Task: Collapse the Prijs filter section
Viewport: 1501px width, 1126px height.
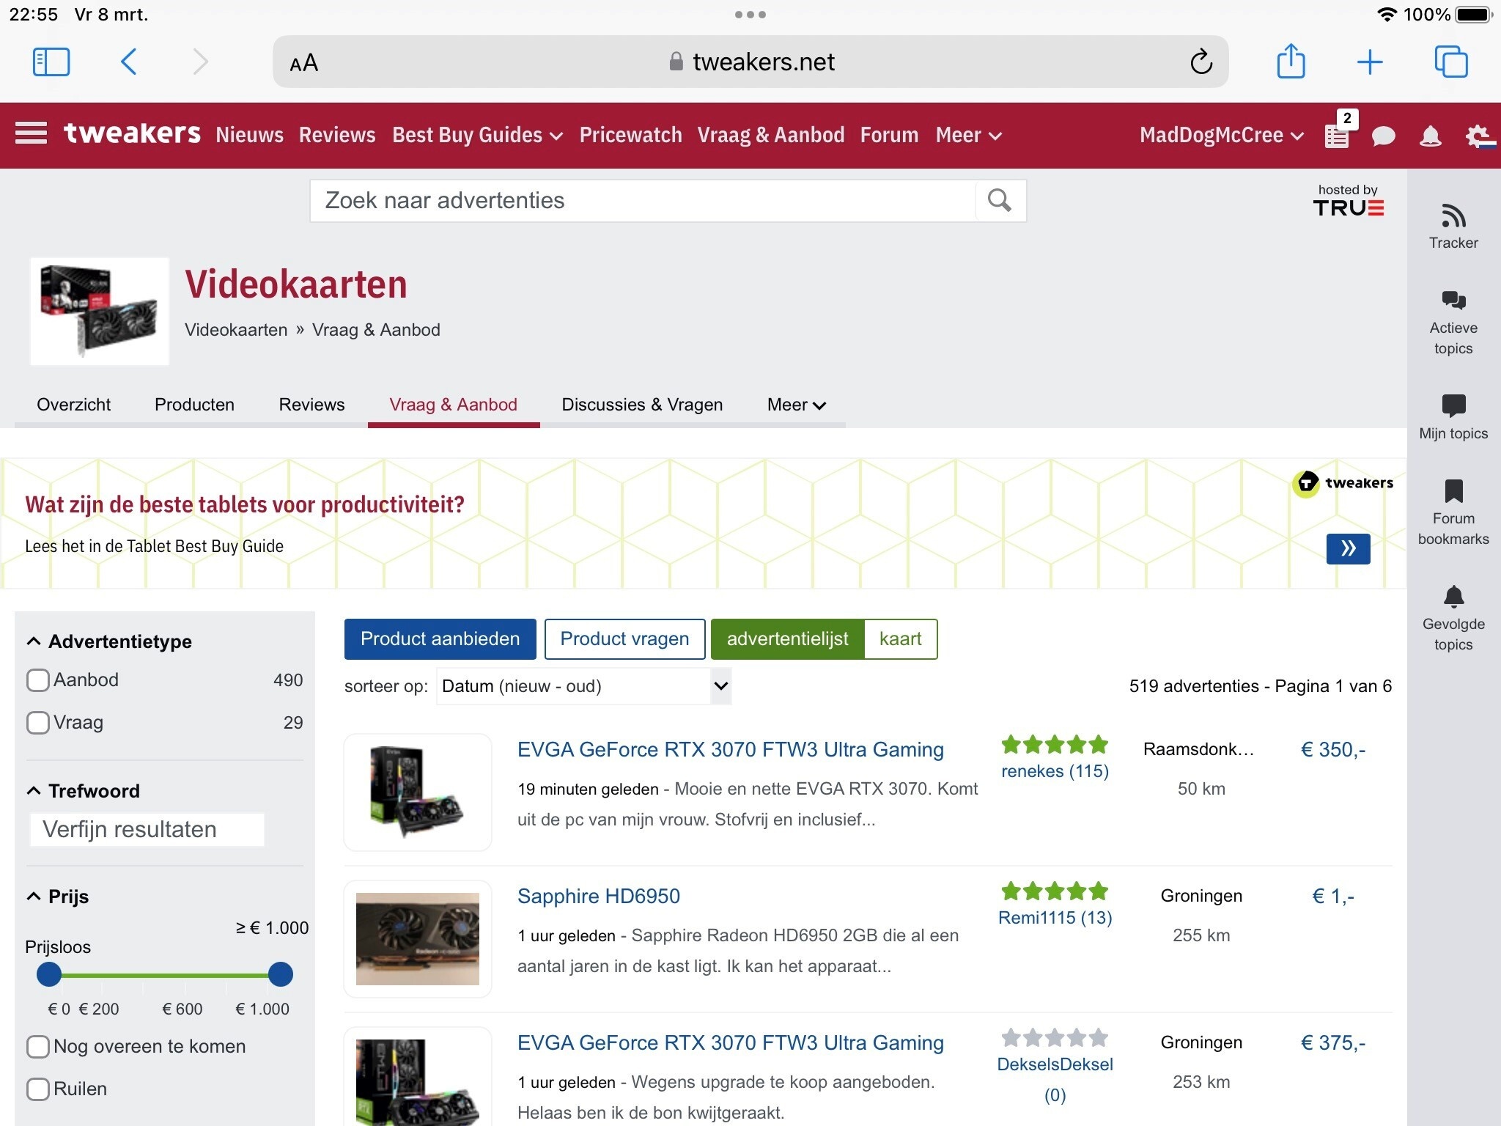Action: (x=33, y=896)
